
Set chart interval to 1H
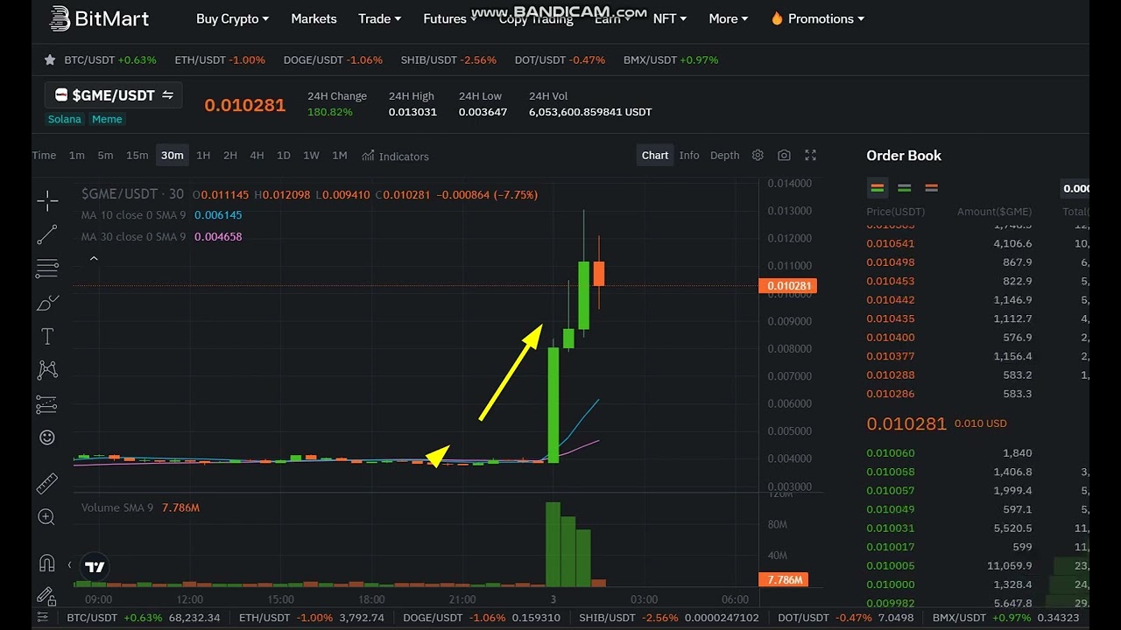pyautogui.click(x=203, y=155)
